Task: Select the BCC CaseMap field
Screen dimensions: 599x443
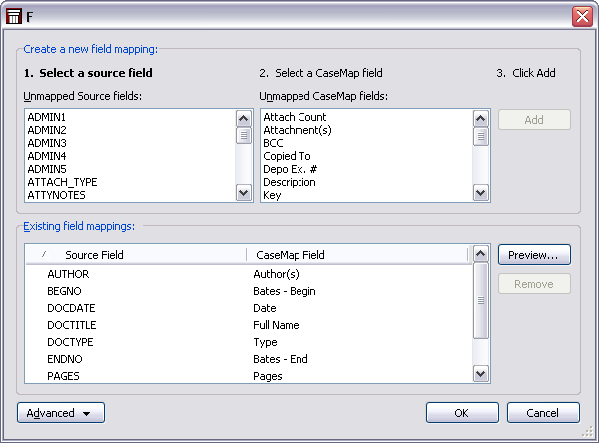Action: point(273,143)
